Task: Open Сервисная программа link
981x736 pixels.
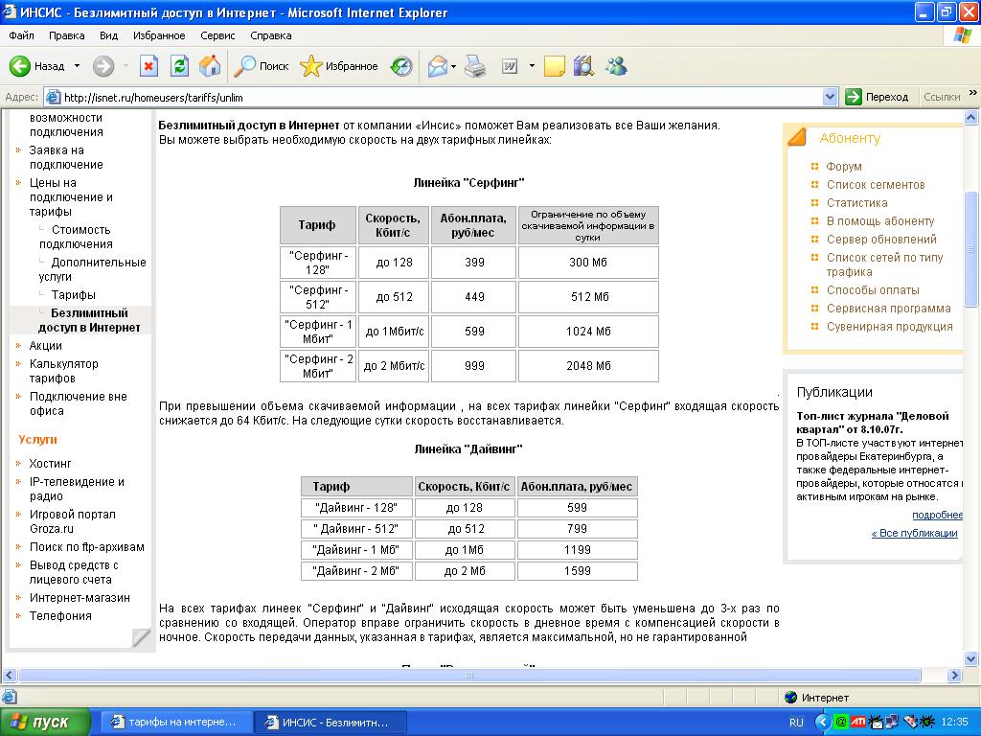Action: click(888, 308)
